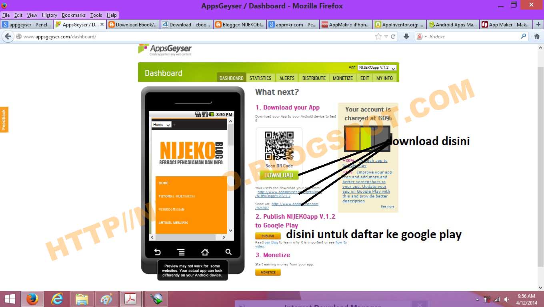
Task: Open the MONETIZE tab in the dashboard header
Action: [x=343, y=78]
